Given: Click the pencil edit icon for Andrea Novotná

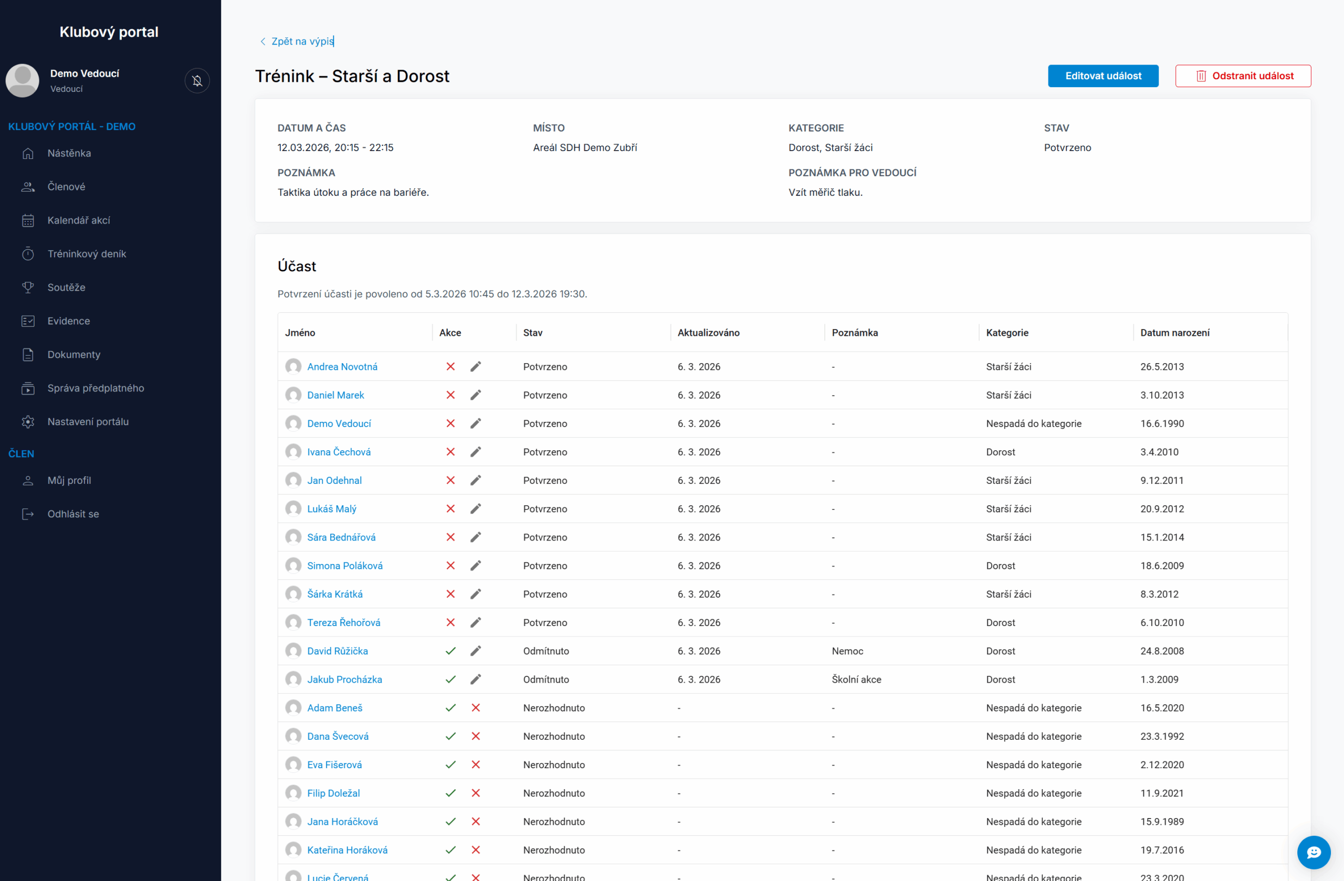Looking at the screenshot, I should (476, 367).
